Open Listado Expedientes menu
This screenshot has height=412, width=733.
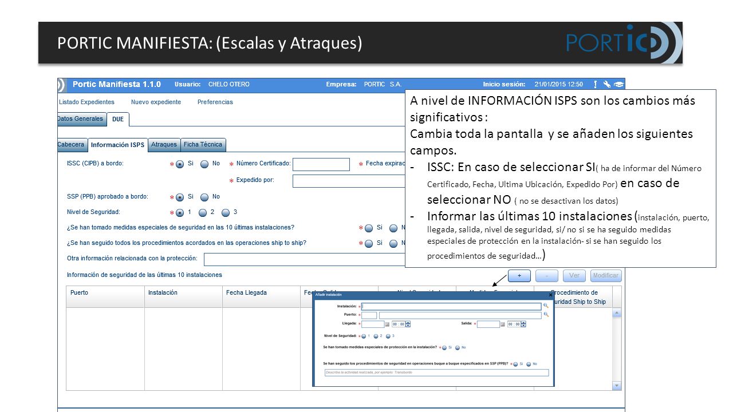86,102
